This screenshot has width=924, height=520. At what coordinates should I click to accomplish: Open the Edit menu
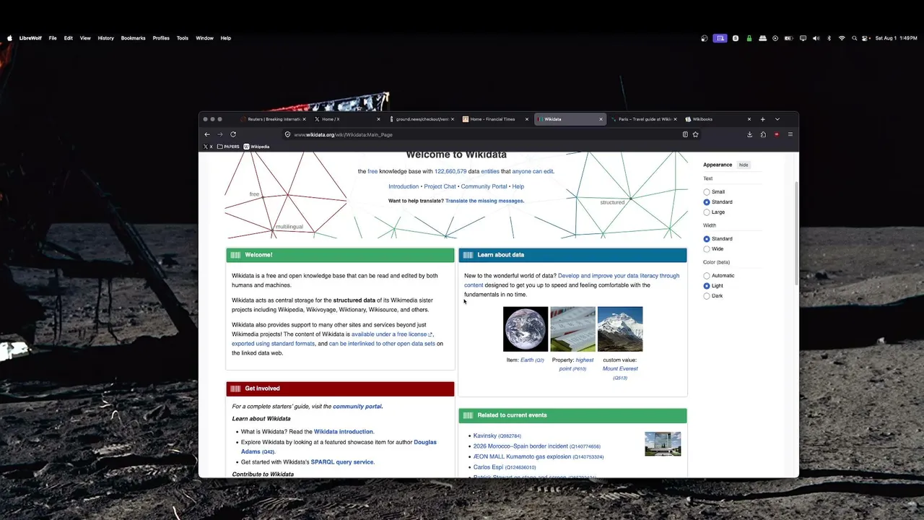coord(69,38)
